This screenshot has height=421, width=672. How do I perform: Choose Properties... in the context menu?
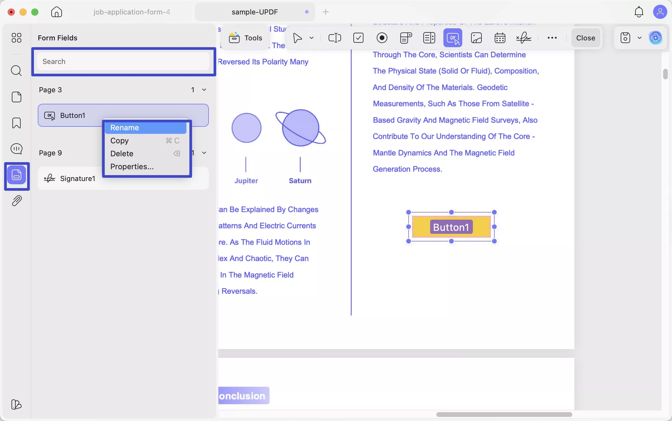pos(132,167)
